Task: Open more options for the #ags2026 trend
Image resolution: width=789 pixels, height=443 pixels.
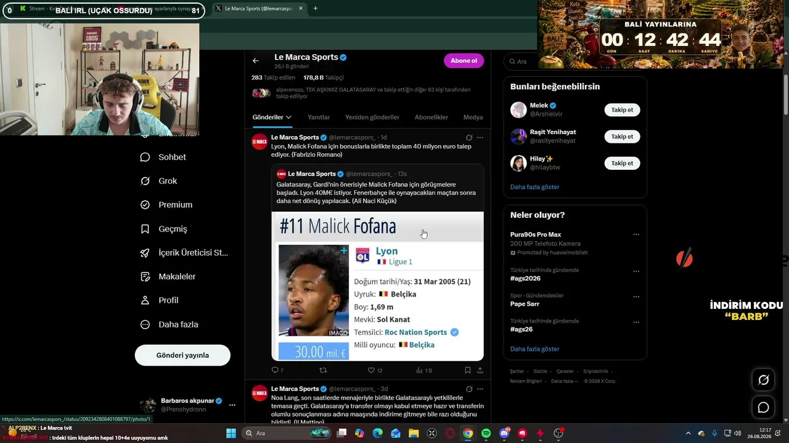Action: tap(636, 271)
